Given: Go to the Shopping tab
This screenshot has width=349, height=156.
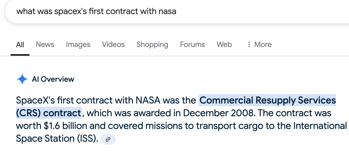Looking at the screenshot, I should [152, 44].
